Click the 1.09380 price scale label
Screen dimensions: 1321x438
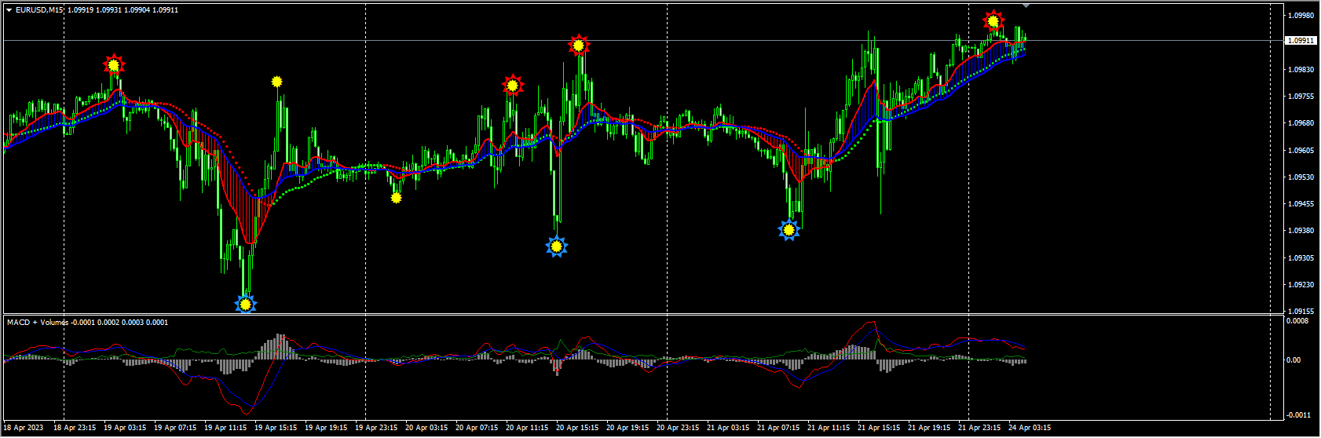(x=1301, y=231)
